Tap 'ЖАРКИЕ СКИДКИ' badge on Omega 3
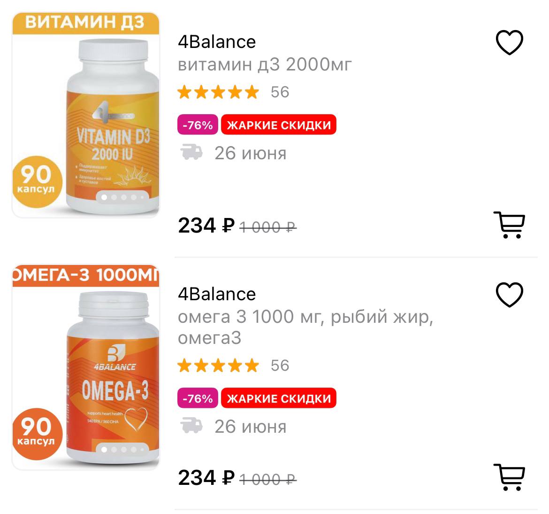 click(x=279, y=398)
